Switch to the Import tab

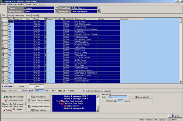click(x=10, y=16)
